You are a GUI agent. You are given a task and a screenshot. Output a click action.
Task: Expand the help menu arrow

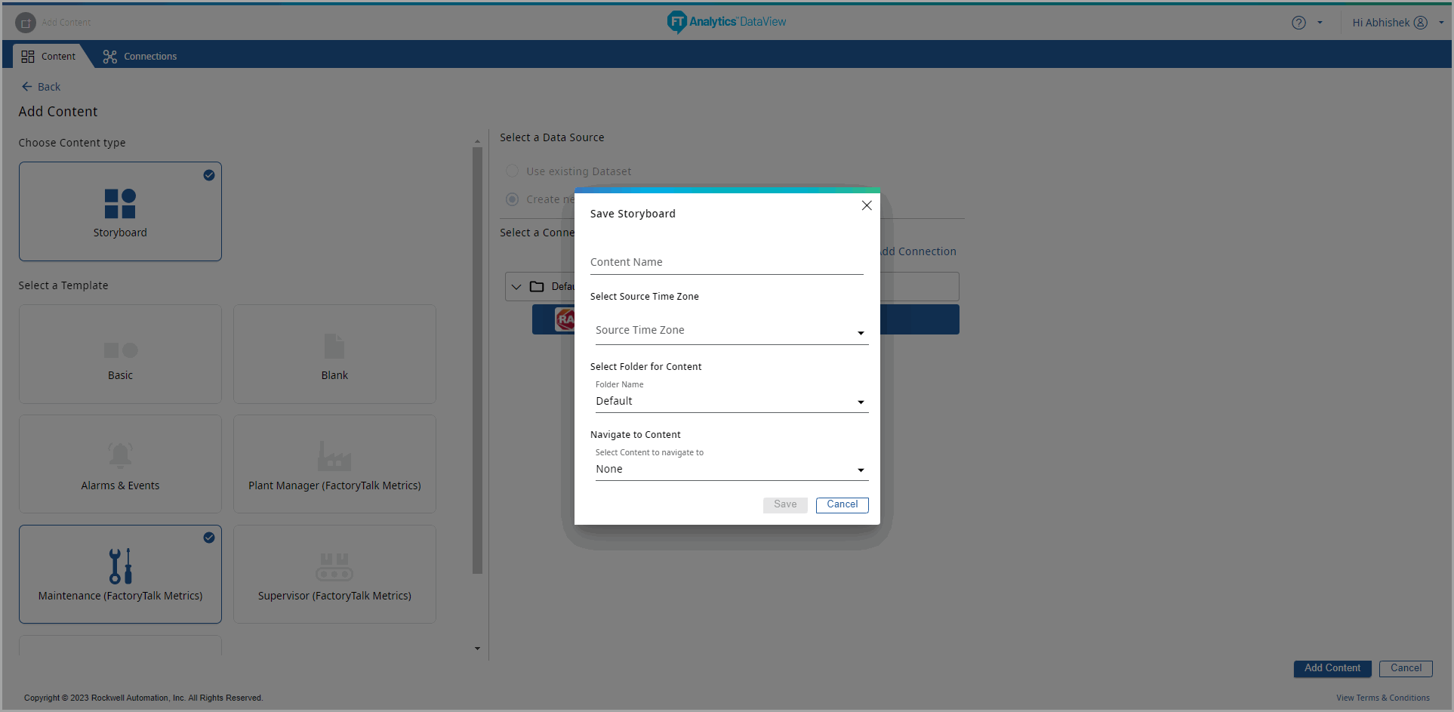1320,23
